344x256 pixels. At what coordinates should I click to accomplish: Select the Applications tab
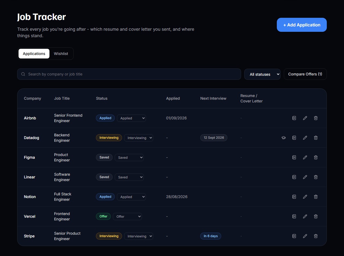point(34,54)
